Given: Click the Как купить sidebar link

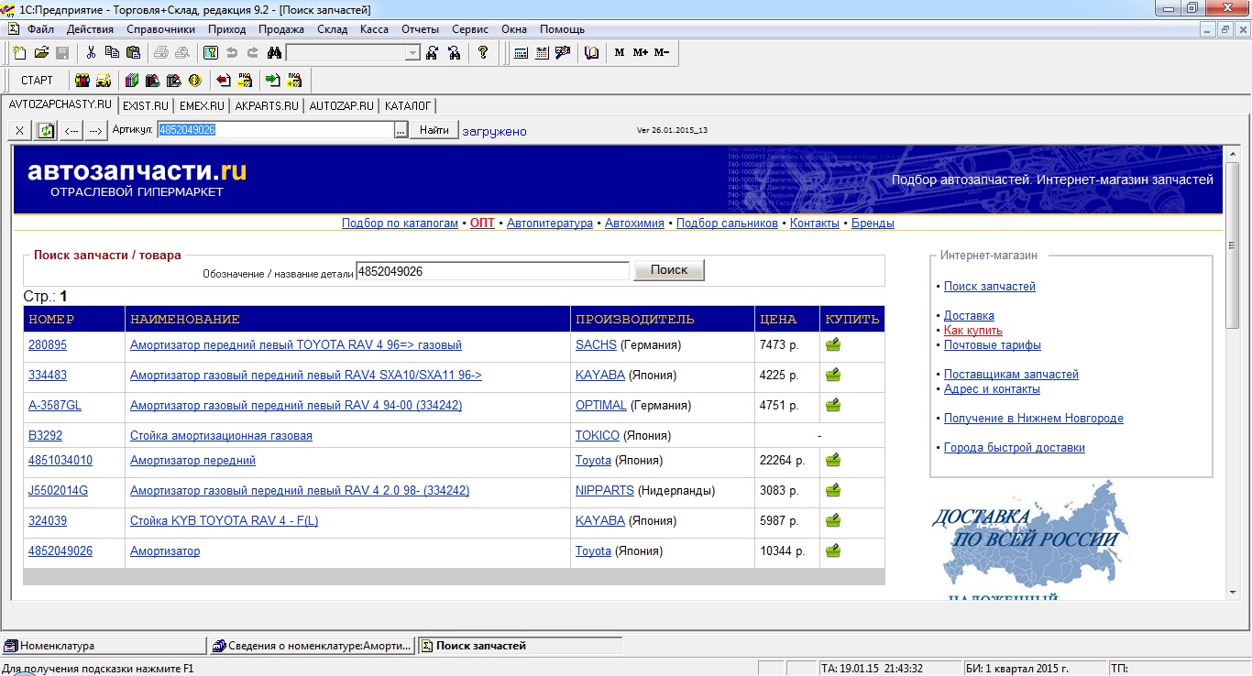Looking at the screenshot, I should (973, 331).
